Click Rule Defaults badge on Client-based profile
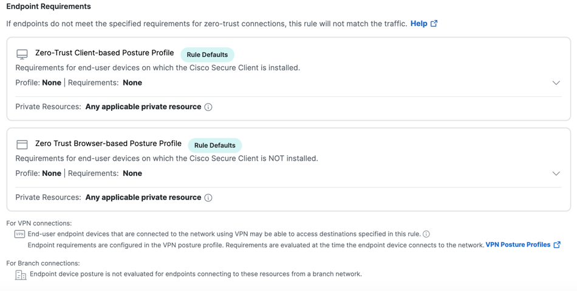The height and width of the screenshot is (291, 577). 207,55
